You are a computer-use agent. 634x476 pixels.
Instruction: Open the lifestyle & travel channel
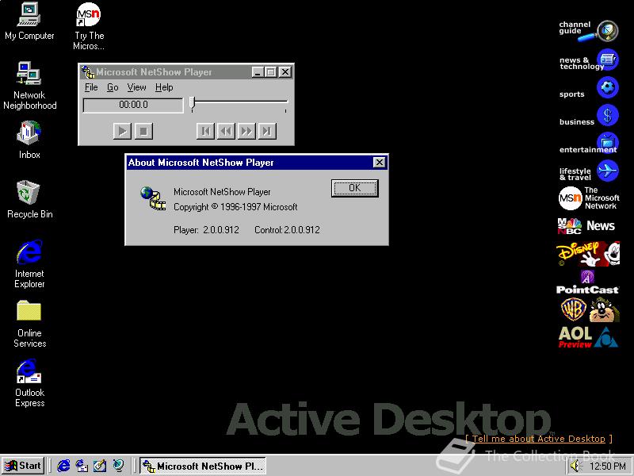588,171
